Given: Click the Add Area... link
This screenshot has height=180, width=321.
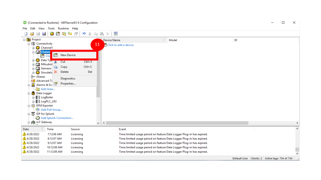Looking at the screenshot, I should tap(48, 89).
